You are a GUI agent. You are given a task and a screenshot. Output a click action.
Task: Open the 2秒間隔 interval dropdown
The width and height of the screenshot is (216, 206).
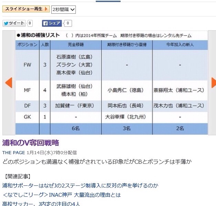click(63, 10)
